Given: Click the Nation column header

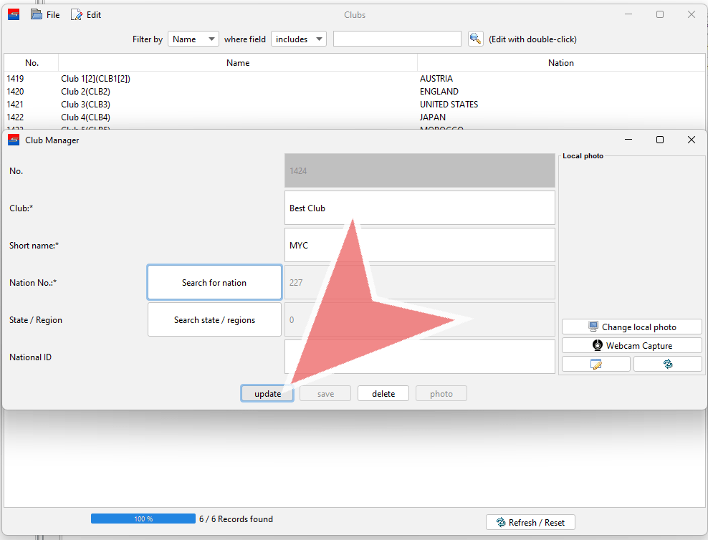Looking at the screenshot, I should tap(560, 63).
